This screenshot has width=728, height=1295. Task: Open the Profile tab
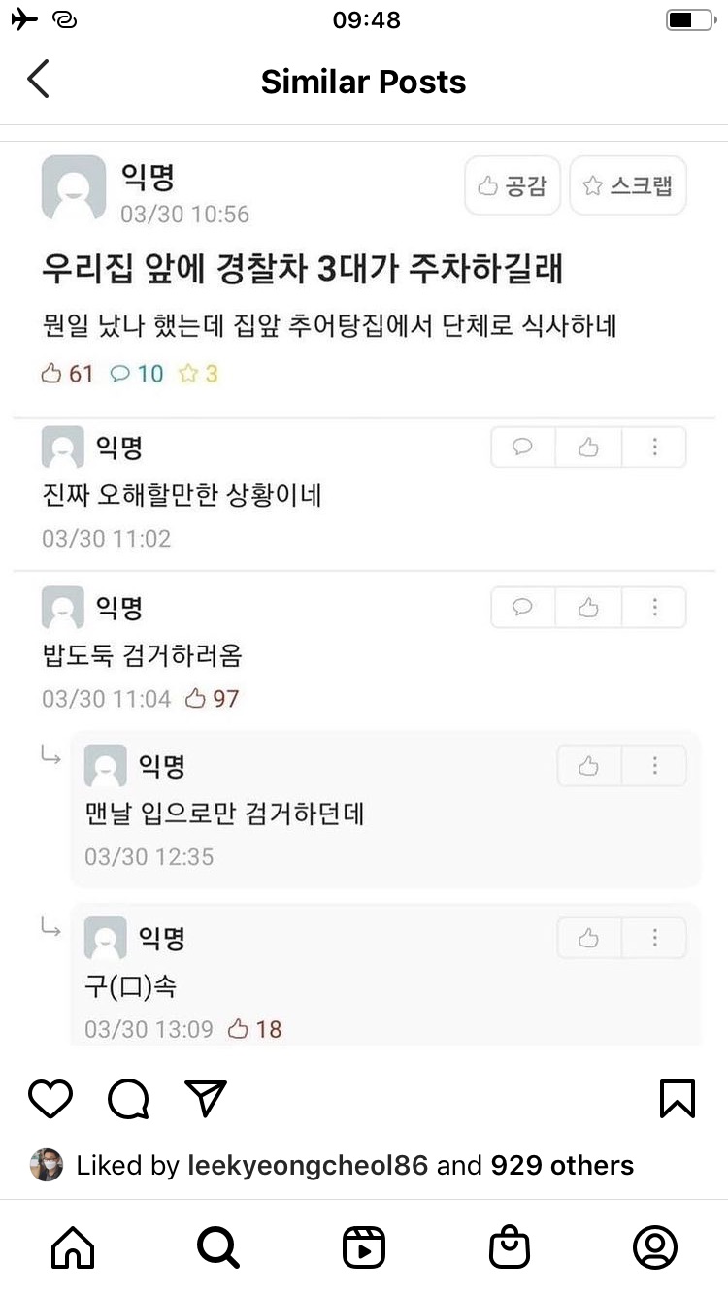[x=655, y=1247]
